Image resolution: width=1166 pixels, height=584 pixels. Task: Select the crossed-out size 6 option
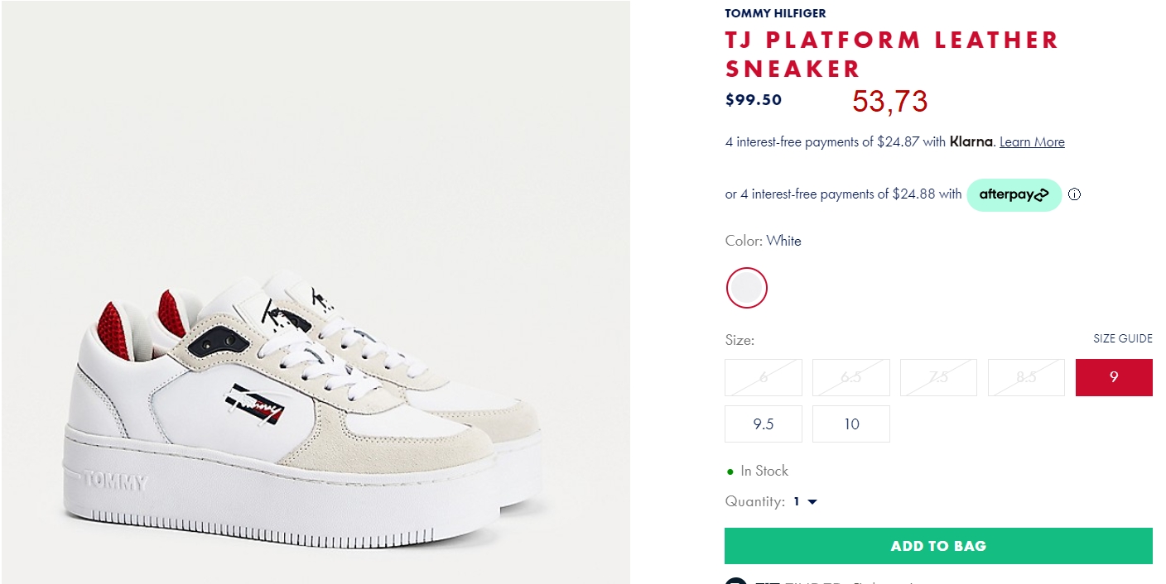(x=764, y=377)
